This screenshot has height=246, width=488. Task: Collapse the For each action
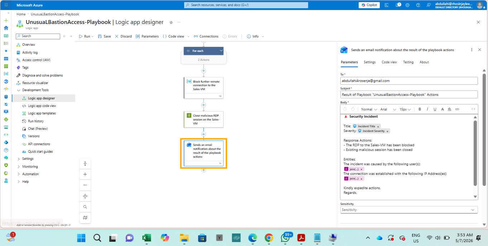pyautogui.click(x=221, y=51)
